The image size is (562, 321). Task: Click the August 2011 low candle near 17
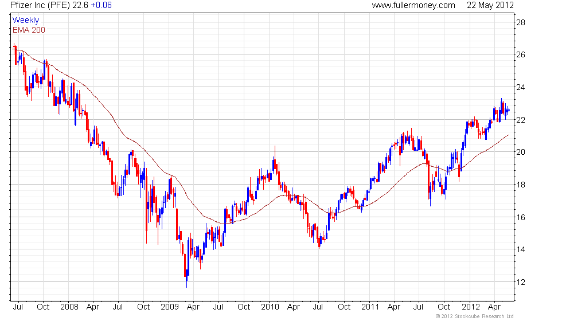(x=431, y=194)
